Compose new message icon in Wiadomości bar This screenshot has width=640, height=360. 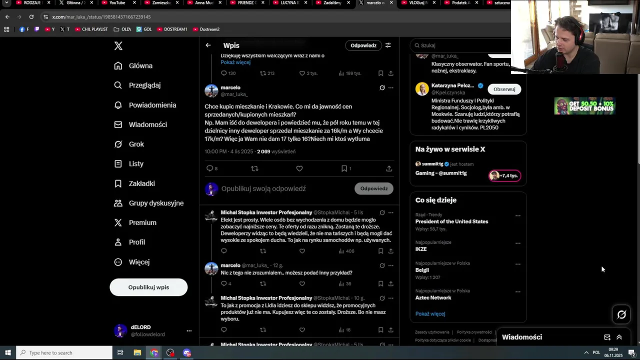coord(607,337)
